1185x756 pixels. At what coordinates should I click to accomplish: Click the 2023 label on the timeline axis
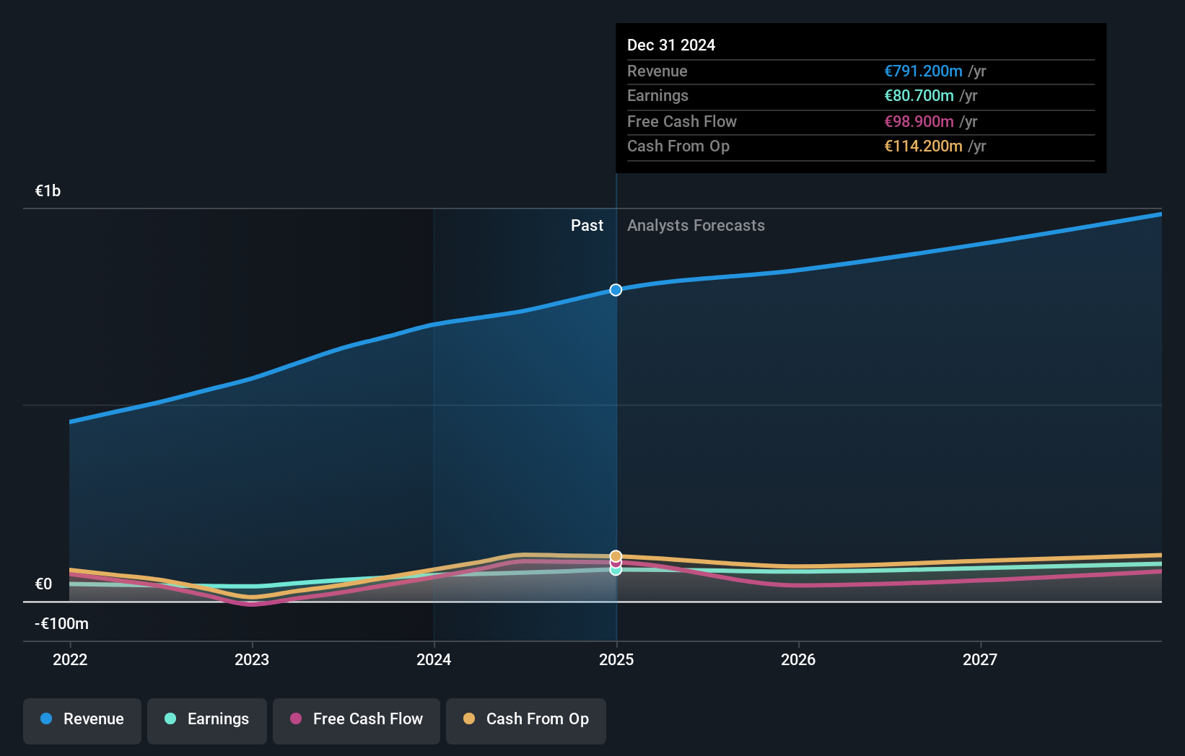point(251,659)
